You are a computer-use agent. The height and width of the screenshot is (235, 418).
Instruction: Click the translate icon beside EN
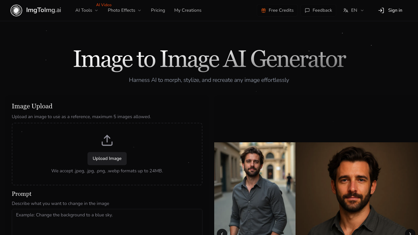tap(345, 10)
